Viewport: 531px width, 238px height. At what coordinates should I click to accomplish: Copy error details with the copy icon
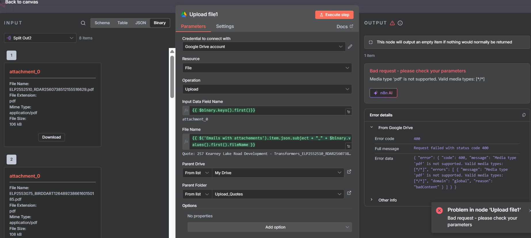[x=524, y=115]
